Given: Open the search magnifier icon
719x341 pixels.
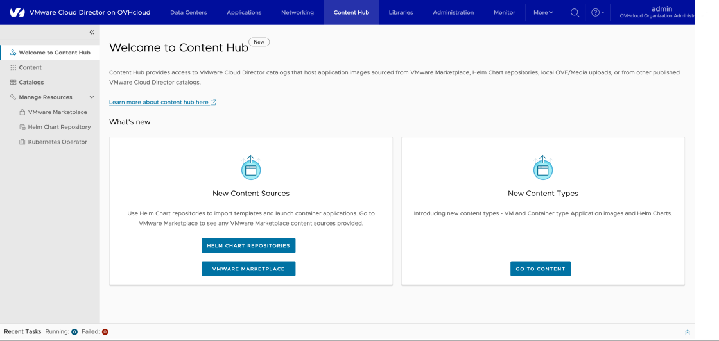Looking at the screenshot, I should pyautogui.click(x=575, y=12).
